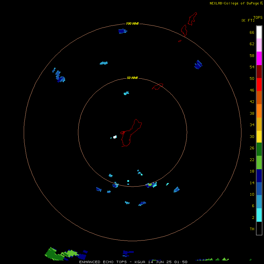The image size is (264, 264).
Task: Select the cyan legend swatch
Action: [259, 215]
